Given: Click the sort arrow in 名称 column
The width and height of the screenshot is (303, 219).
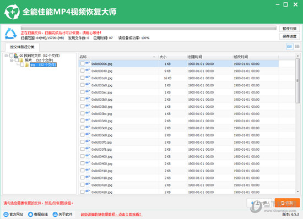Looking at the screenshot, I should point(154,57).
